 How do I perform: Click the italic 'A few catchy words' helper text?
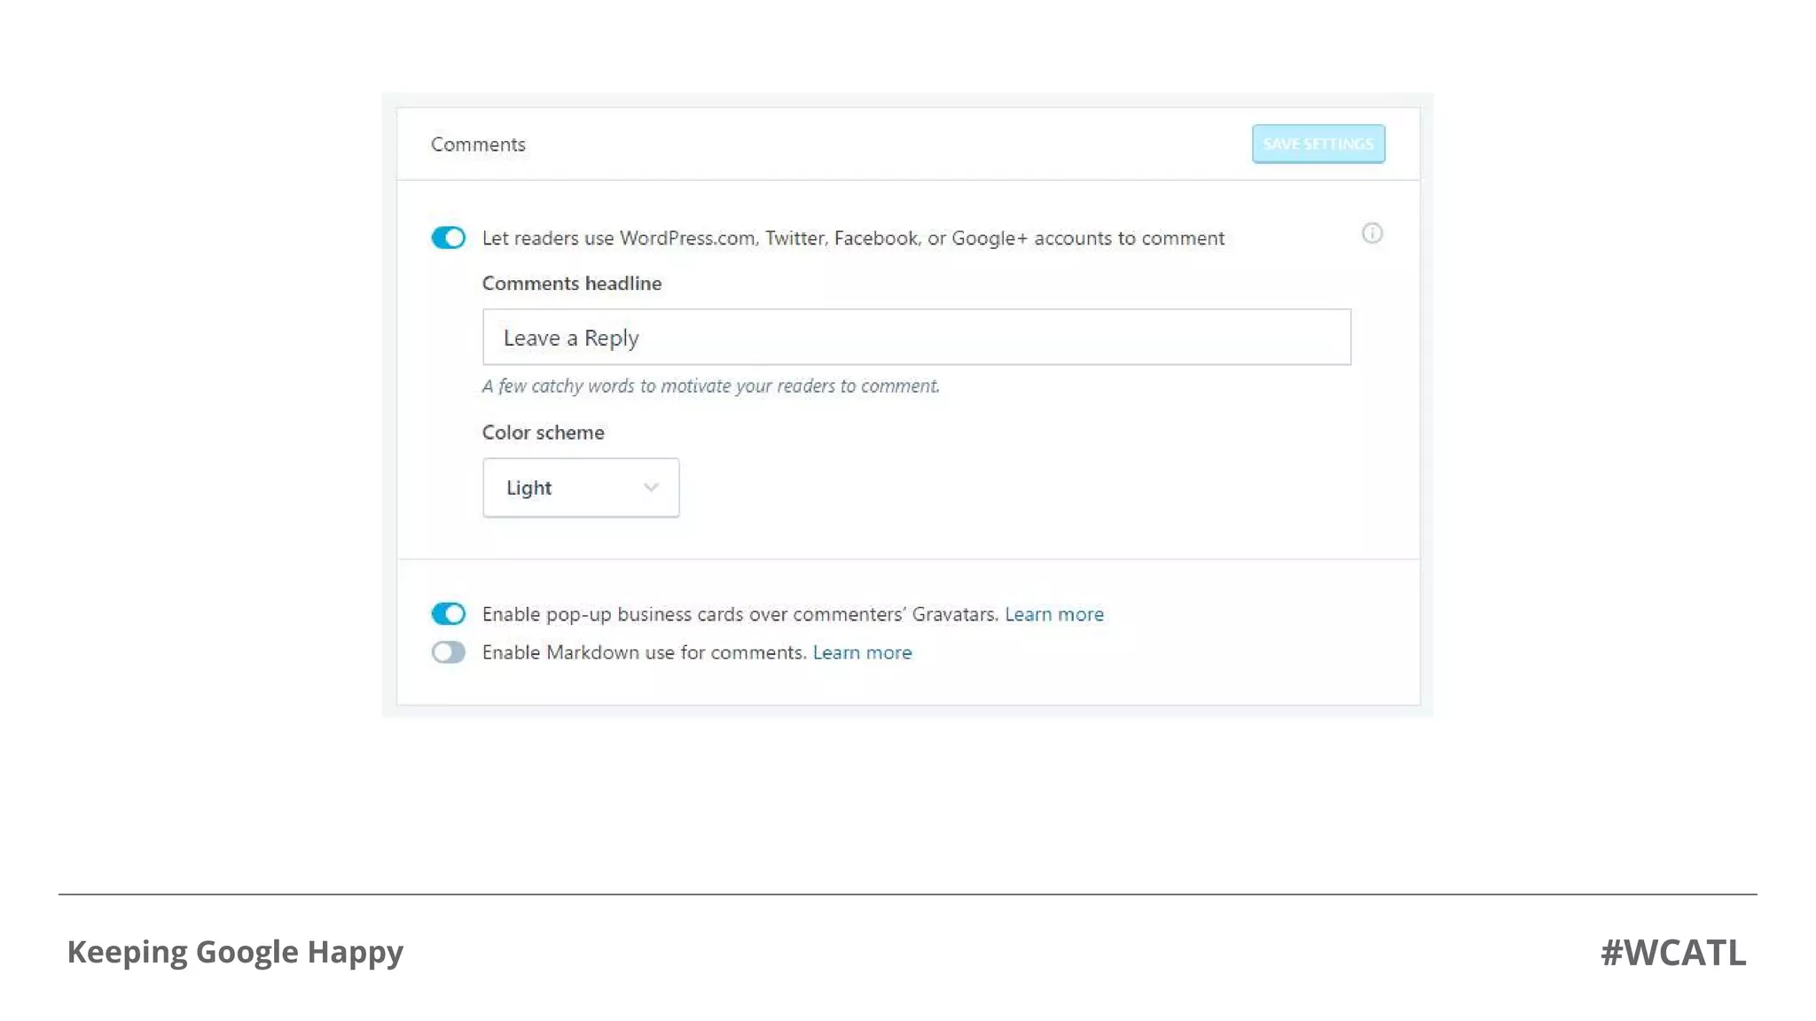(710, 386)
